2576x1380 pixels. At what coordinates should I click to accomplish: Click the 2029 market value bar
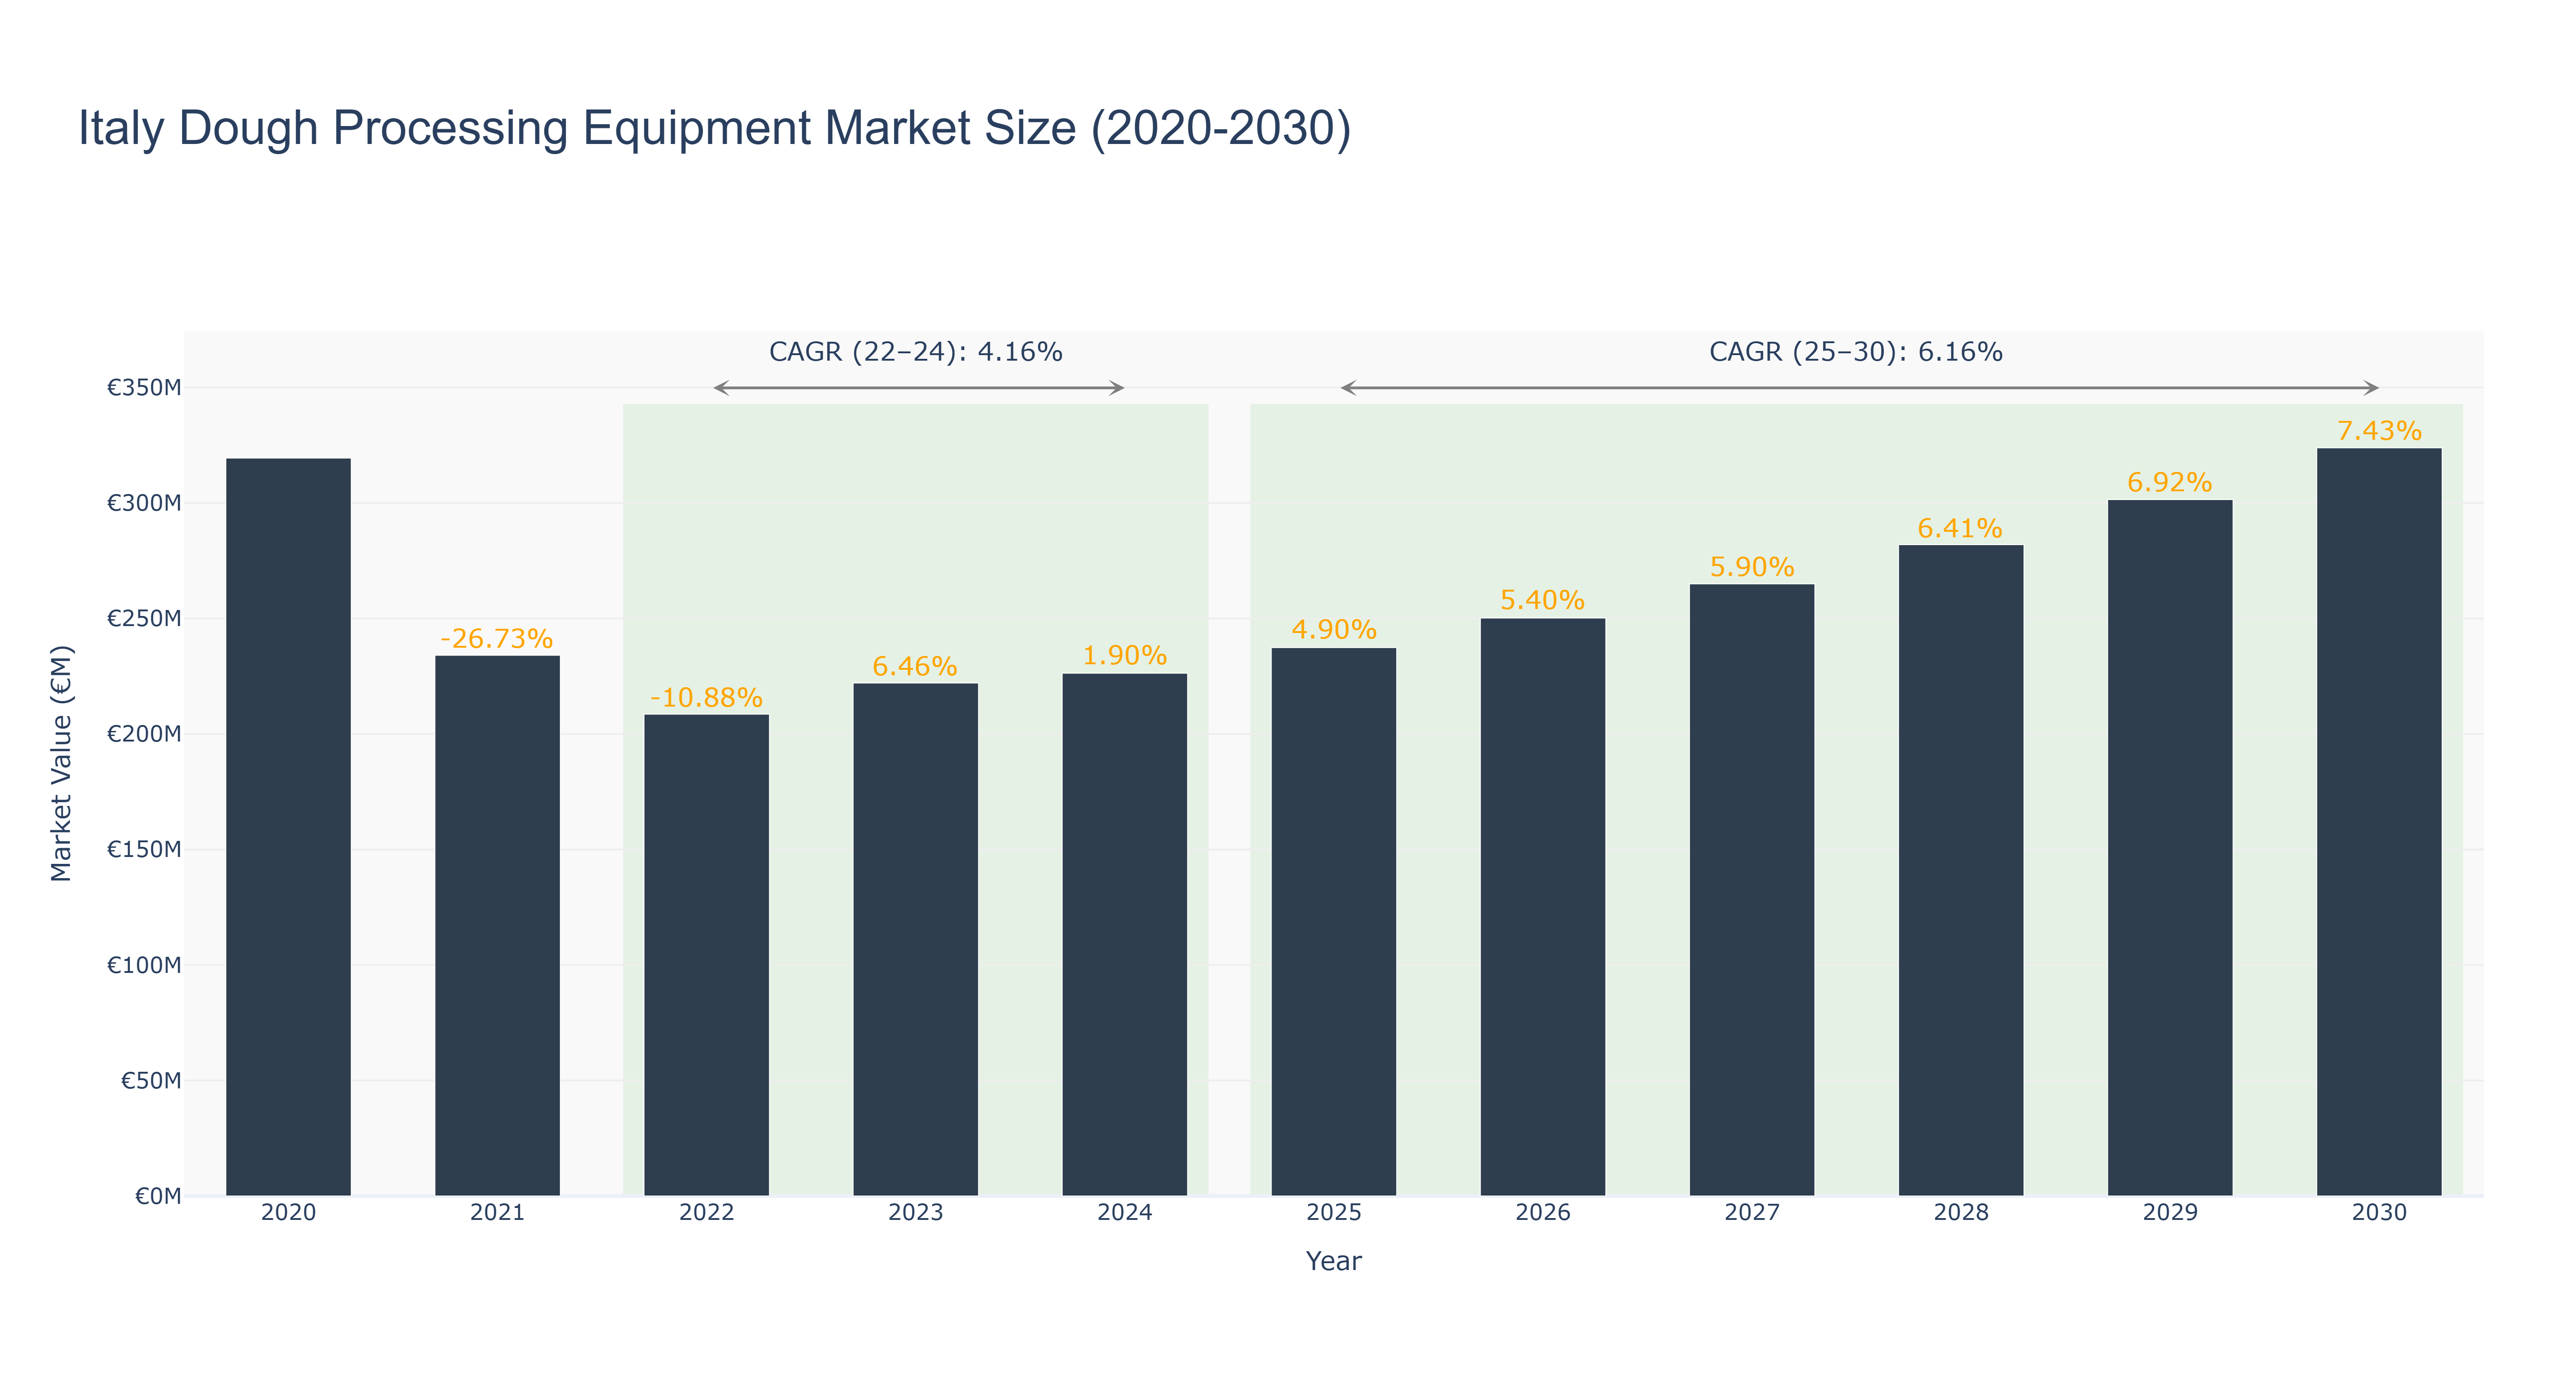point(2169,848)
